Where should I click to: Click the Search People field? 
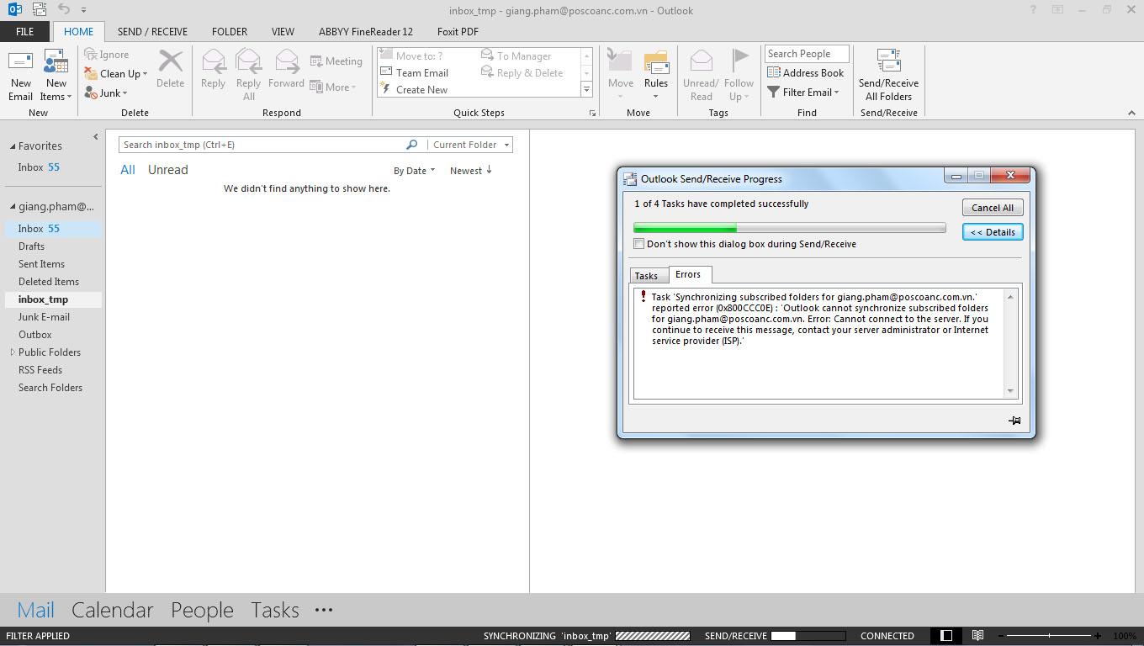tap(807, 54)
